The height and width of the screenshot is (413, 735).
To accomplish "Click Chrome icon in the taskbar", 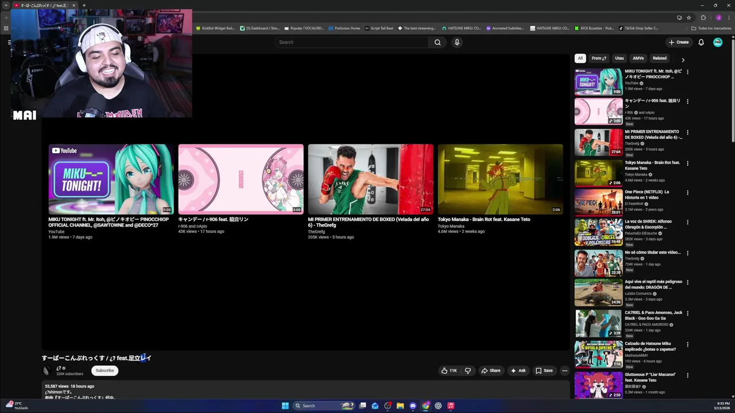I will pyautogui.click(x=425, y=406).
